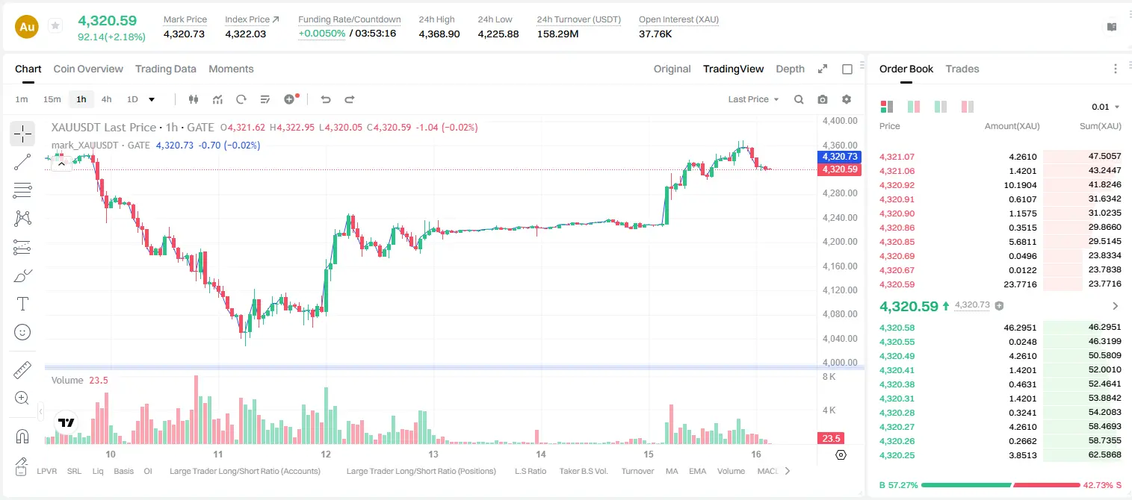Viewport: 1132px width, 500px height.
Task: Toggle the magnet snap mode
Action: coord(22,436)
